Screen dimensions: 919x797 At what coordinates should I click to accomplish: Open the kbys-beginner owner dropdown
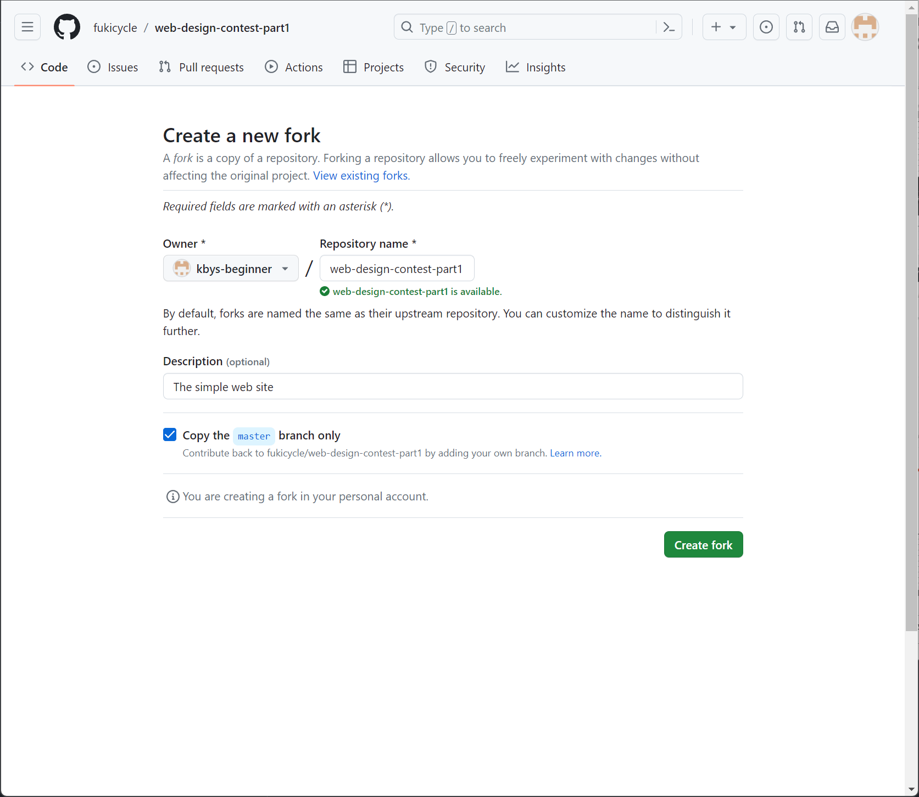pyautogui.click(x=230, y=268)
